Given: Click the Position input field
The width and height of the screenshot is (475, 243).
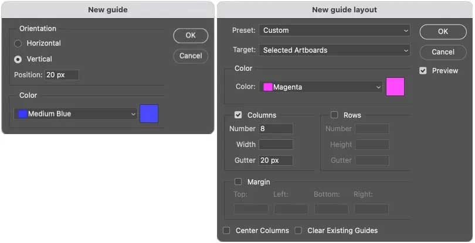Looking at the screenshot, I should coord(62,75).
